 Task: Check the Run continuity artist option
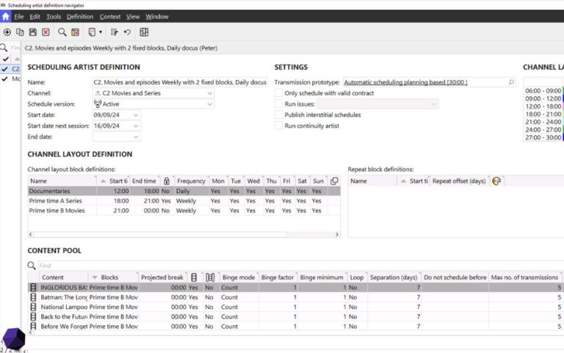click(x=278, y=126)
